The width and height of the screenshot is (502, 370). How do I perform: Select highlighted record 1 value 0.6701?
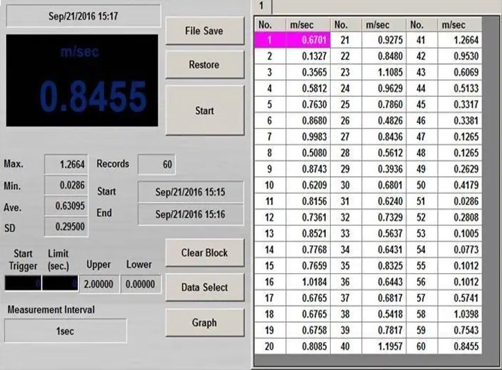tap(307, 40)
